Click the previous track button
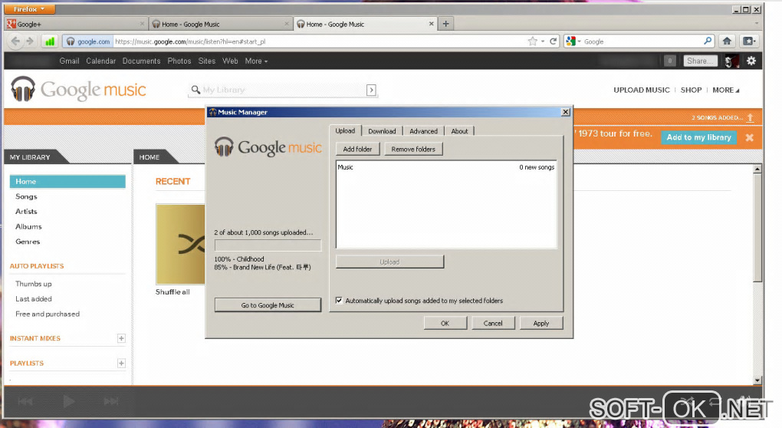782x428 pixels. pos(25,402)
